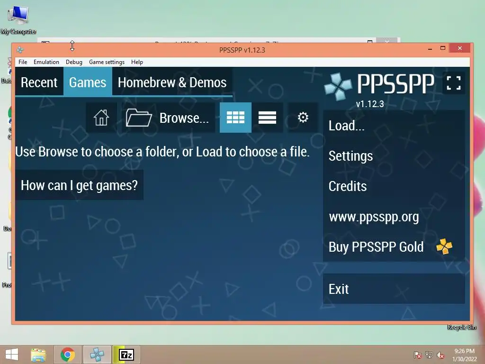Click the Browse folder button
This screenshot has height=364, width=485.
(x=168, y=118)
